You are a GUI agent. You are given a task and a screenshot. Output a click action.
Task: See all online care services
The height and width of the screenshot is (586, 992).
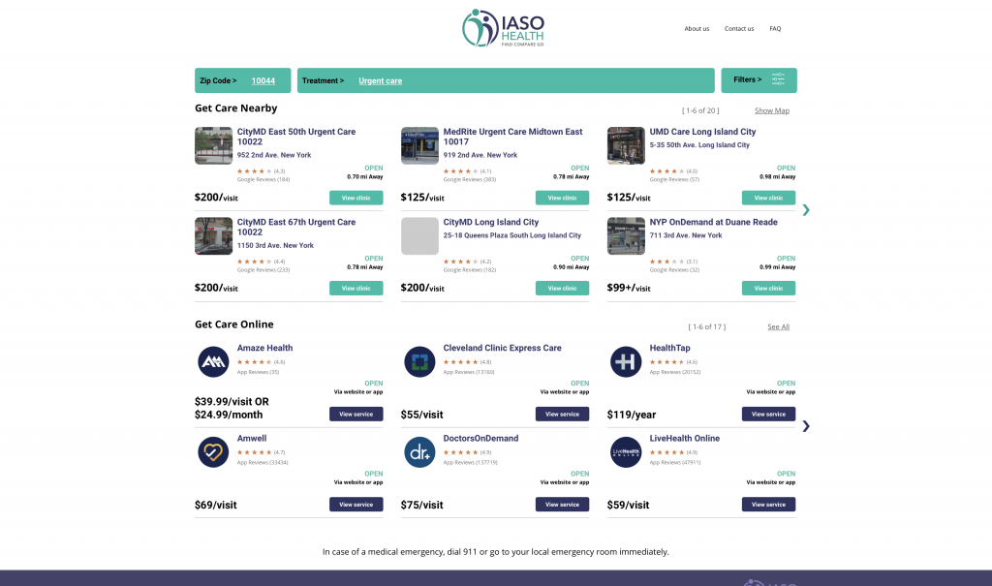pyautogui.click(x=778, y=327)
